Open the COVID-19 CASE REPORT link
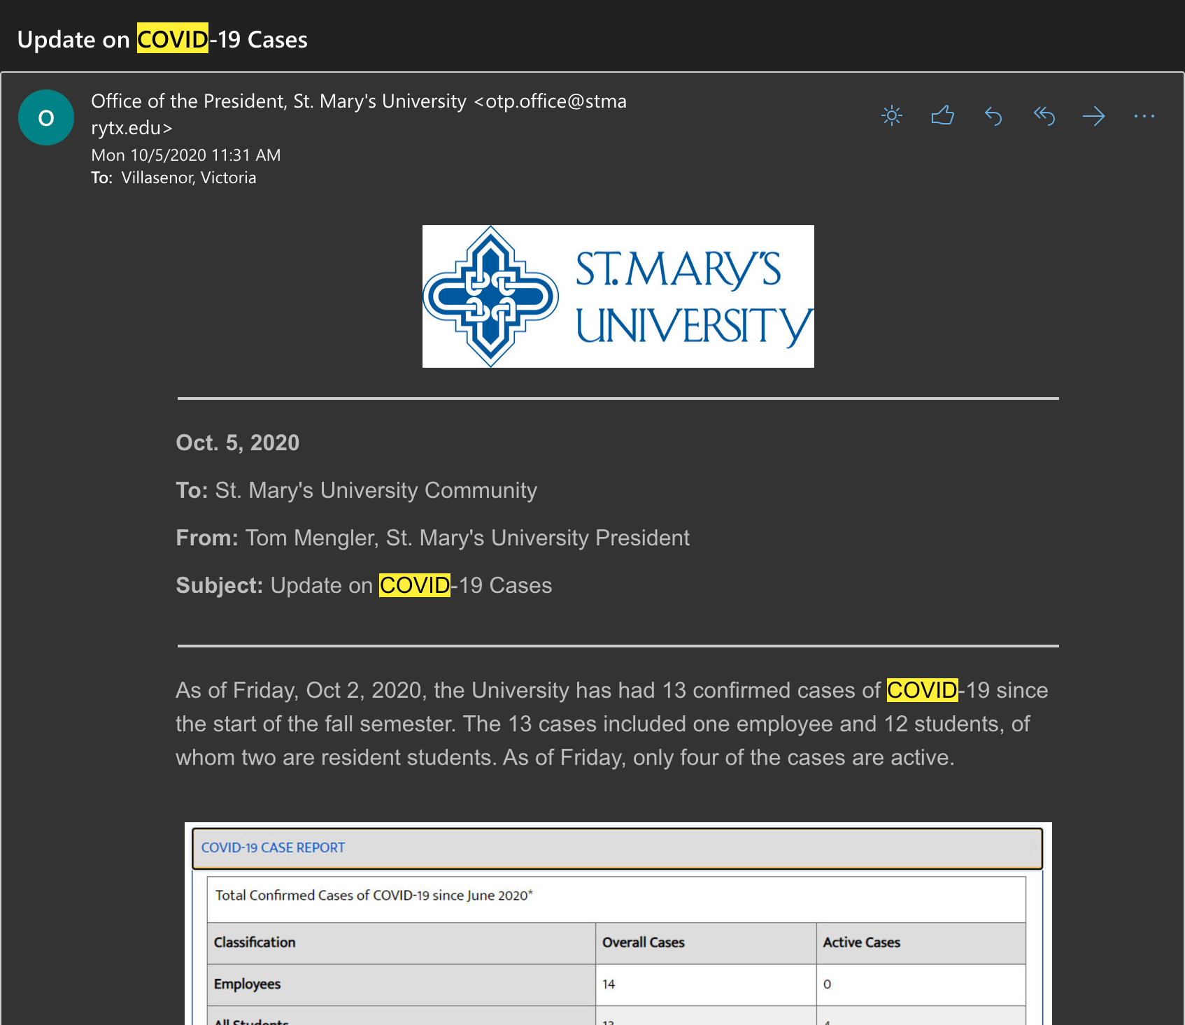This screenshot has height=1025, width=1185. 273,847
